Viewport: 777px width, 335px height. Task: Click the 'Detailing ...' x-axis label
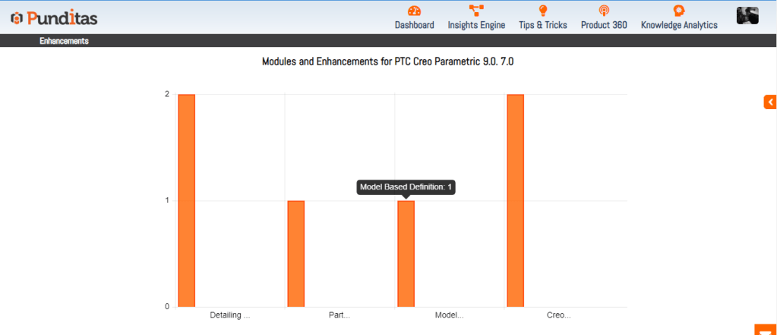tap(229, 315)
